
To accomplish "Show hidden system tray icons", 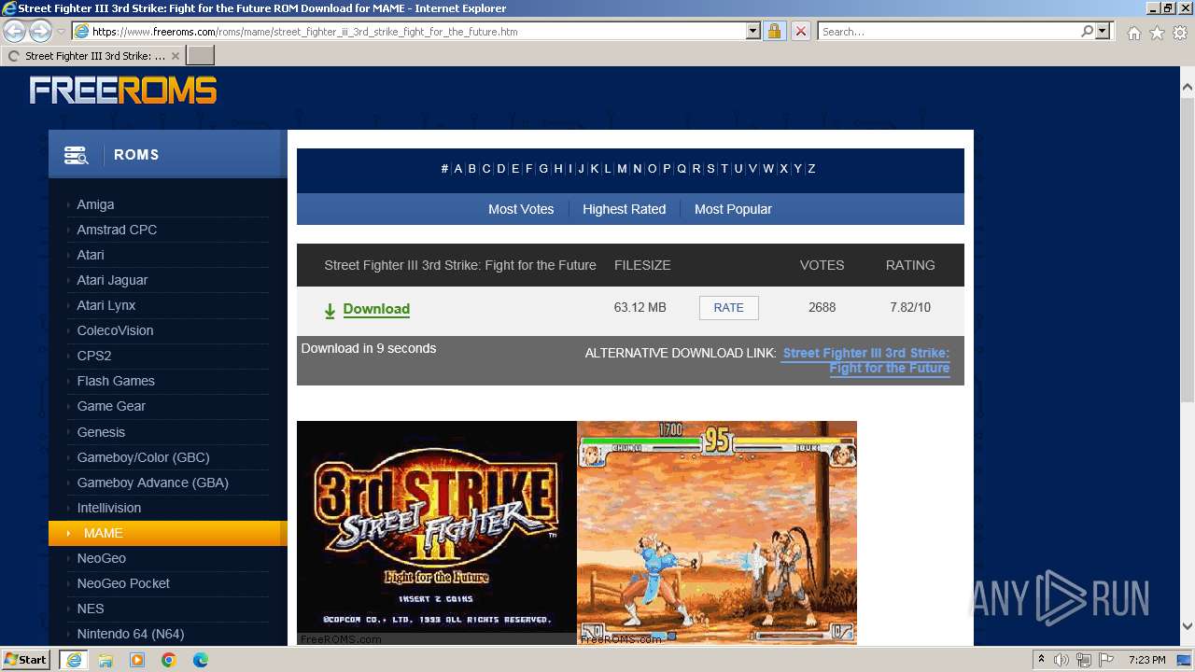I will coord(1042,660).
